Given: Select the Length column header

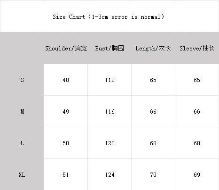Looking at the screenshot, I should click(x=153, y=48).
